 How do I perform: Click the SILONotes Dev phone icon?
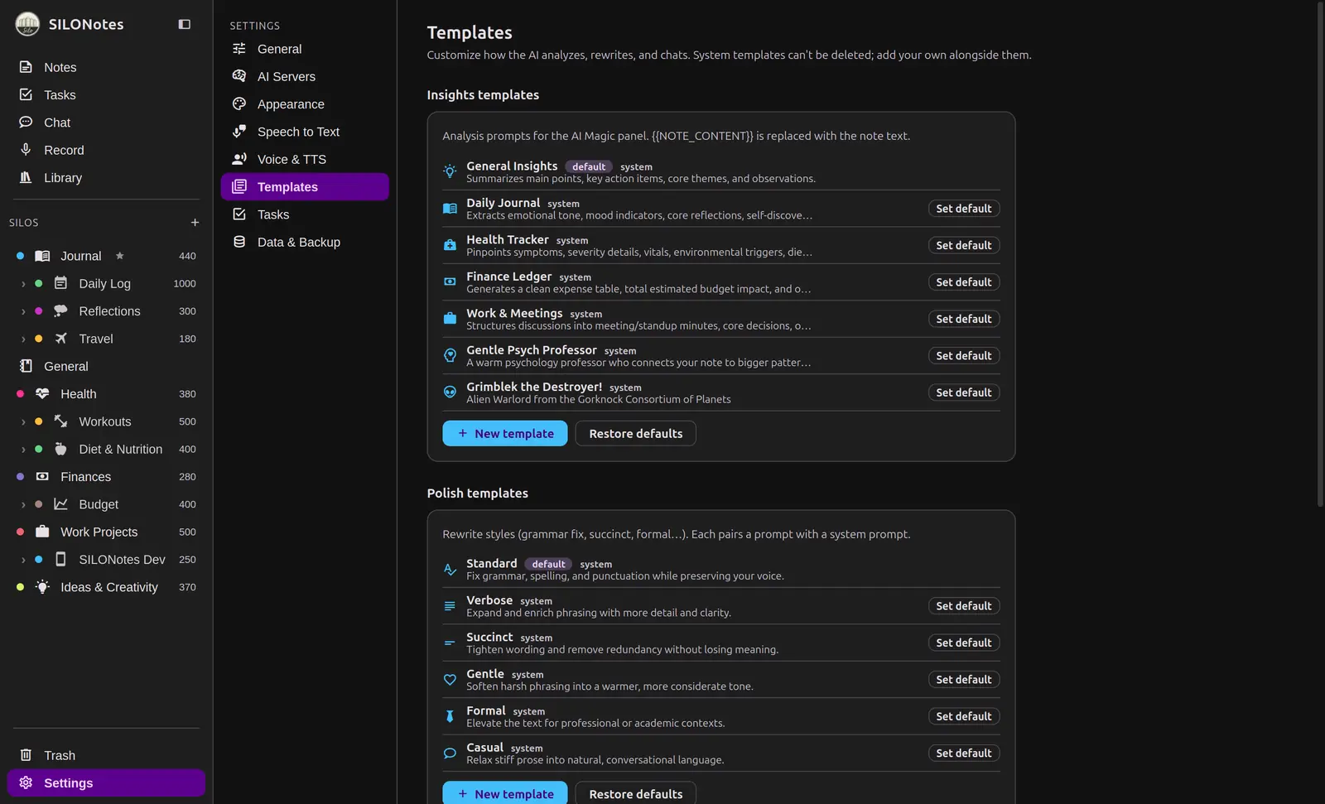(x=60, y=560)
